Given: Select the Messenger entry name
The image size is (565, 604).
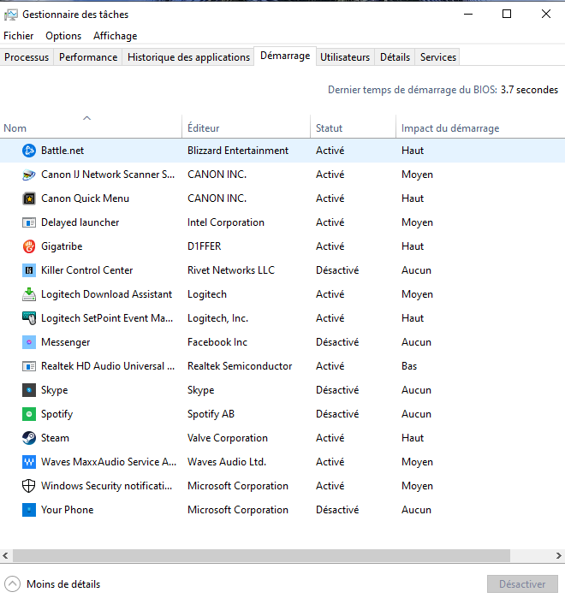Looking at the screenshot, I should tap(66, 342).
